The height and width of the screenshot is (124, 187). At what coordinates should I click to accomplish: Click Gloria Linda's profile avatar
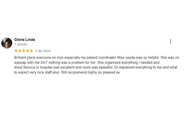tap(7, 43)
